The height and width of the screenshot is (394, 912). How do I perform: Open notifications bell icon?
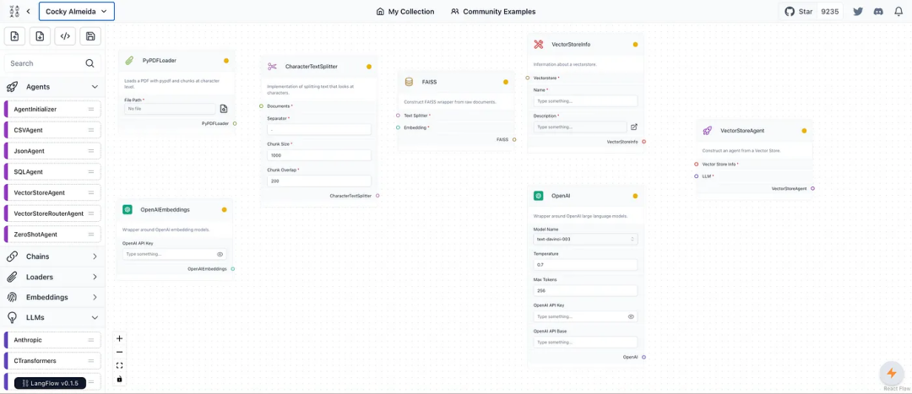pyautogui.click(x=898, y=11)
